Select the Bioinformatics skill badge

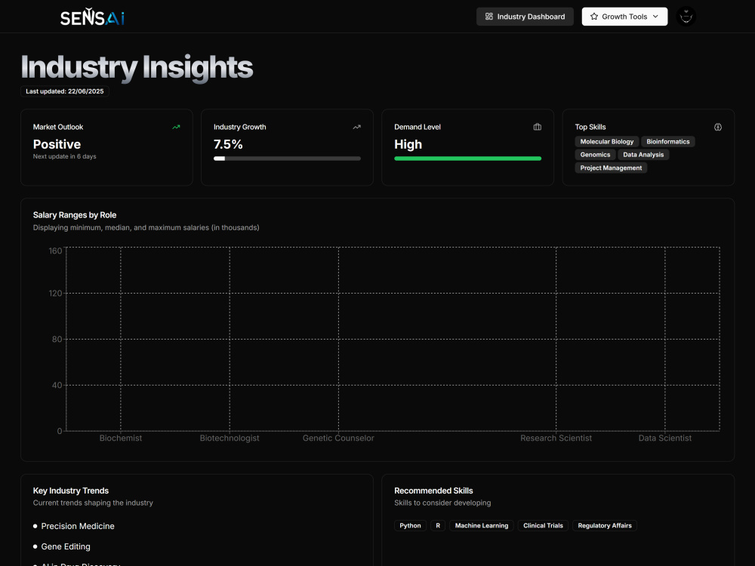pyautogui.click(x=668, y=142)
